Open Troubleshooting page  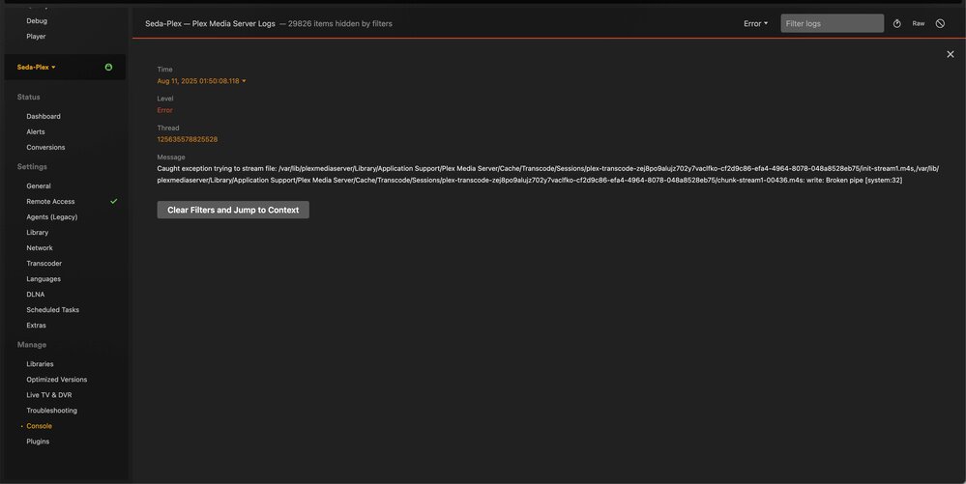click(52, 411)
